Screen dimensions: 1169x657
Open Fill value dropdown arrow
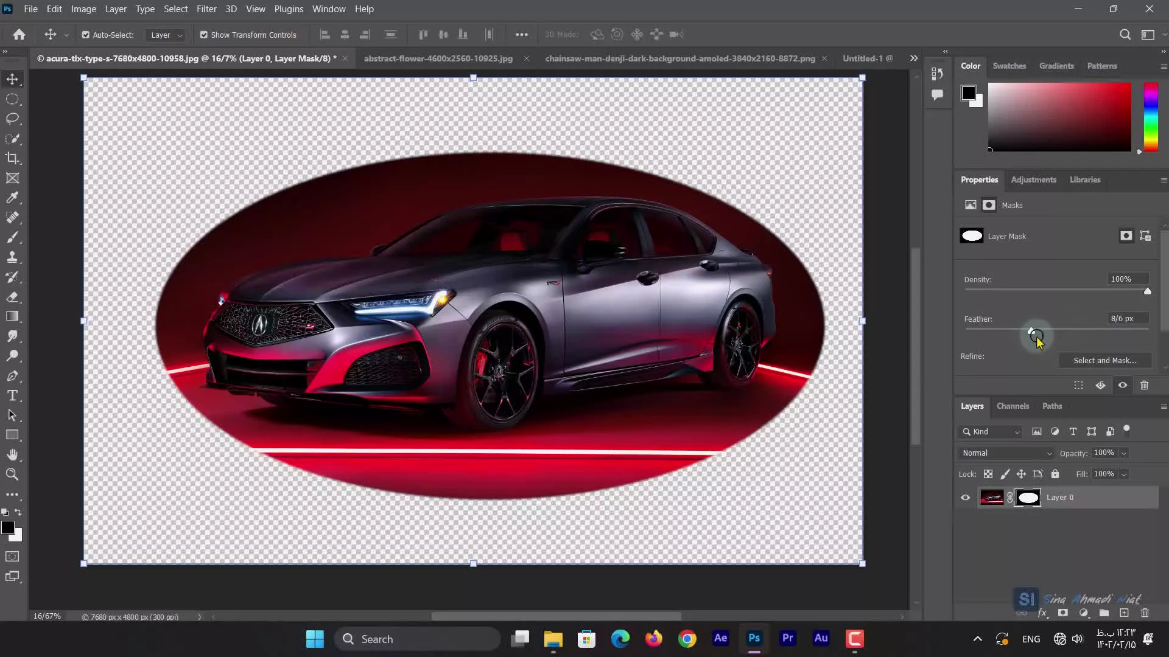click(1124, 474)
